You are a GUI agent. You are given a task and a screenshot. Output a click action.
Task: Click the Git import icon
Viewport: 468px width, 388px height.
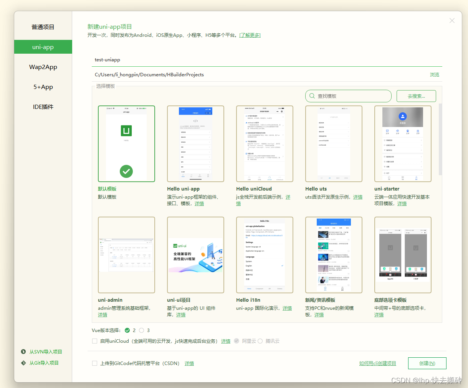pyautogui.click(x=23, y=363)
